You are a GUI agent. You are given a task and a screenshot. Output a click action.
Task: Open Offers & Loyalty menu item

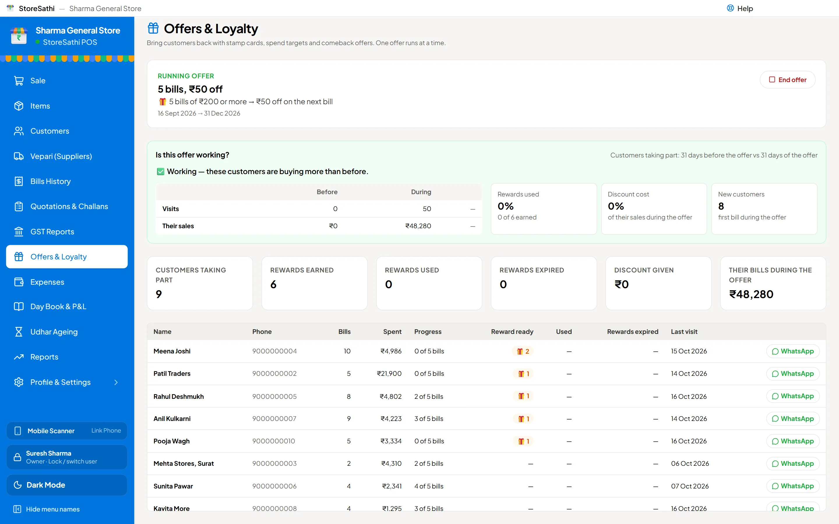pyautogui.click(x=67, y=257)
